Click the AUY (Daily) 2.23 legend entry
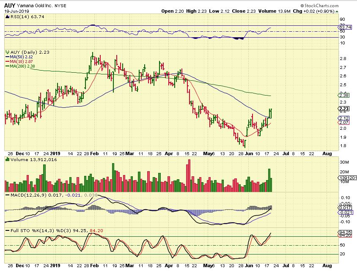This screenshot has width=357, height=271. 30,52
